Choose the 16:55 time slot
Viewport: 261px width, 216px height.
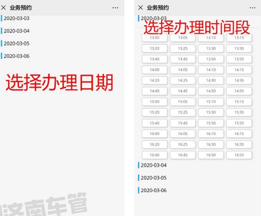239,155
